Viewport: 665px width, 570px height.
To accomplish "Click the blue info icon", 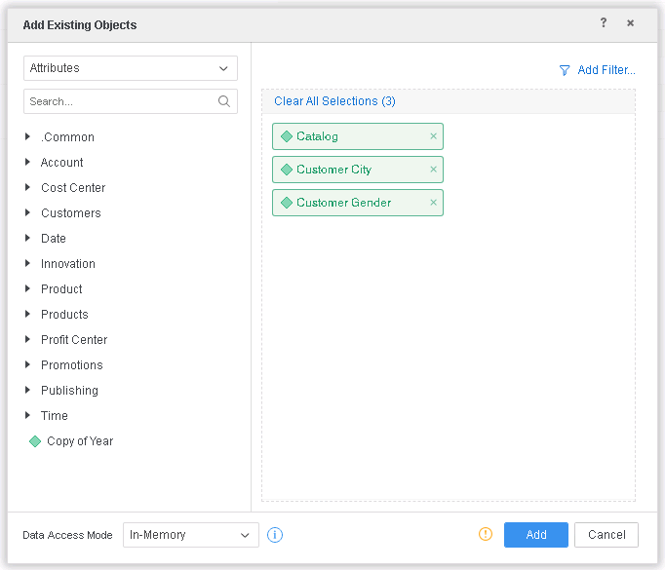I will tap(275, 535).
